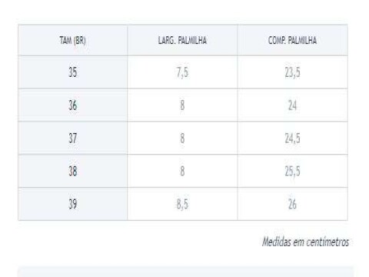Screen dimensions: 369x277
Task: Click the 7,5 width value cell
Action: 182,72
